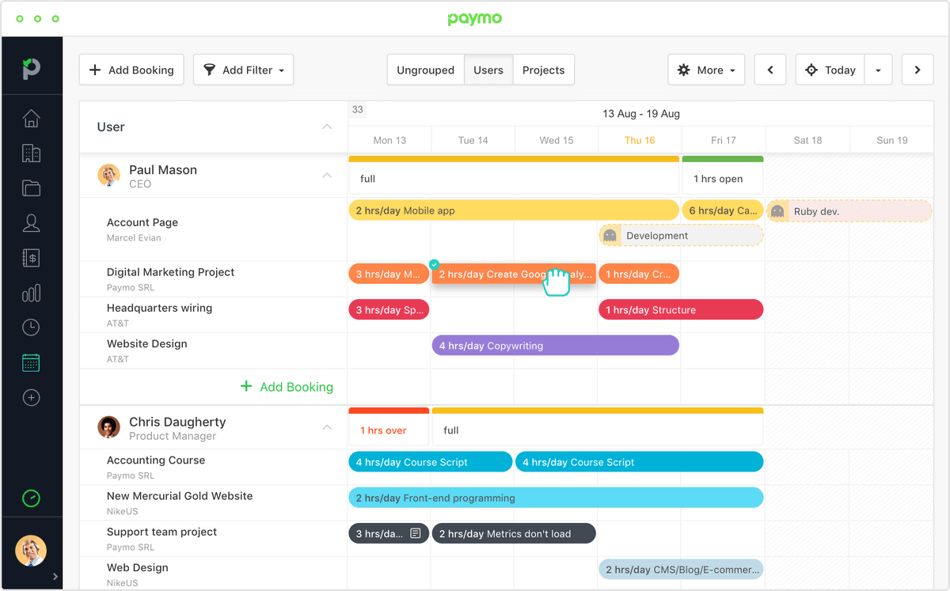Open the profile avatar at sidebar bottom
Viewport: 950px width, 591px height.
31,551
